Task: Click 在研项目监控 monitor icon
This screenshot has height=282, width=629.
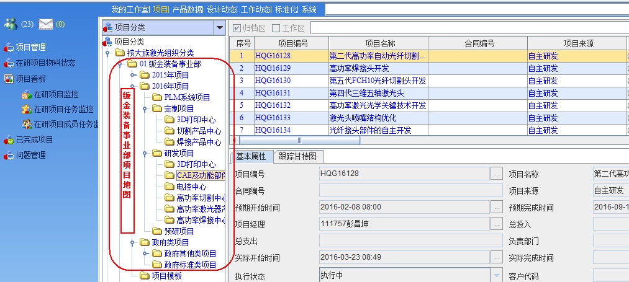Action: tap(27, 95)
